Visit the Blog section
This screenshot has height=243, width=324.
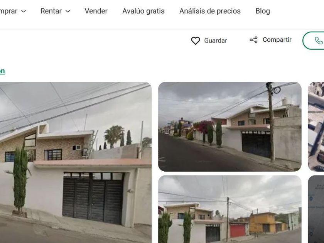pos(263,11)
